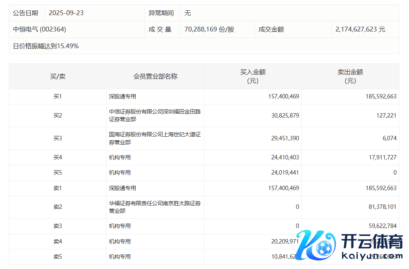Click the Kaiyun soccer ball logo icon
Viewport: 409px width, 269px height.
pyautogui.click(x=324, y=248)
